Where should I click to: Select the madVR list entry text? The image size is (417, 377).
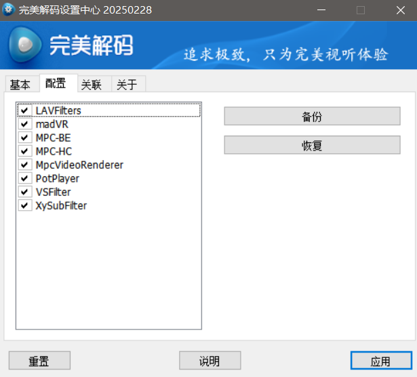tap(52, 124)
